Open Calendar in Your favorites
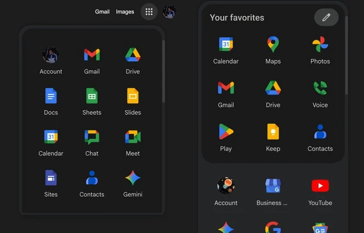This screenshot has height=233, width=364. click(226, 51)
